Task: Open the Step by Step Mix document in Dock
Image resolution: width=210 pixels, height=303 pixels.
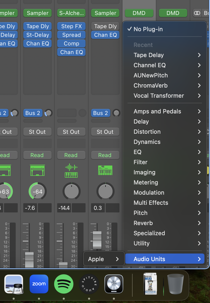Action: point(151,284)
